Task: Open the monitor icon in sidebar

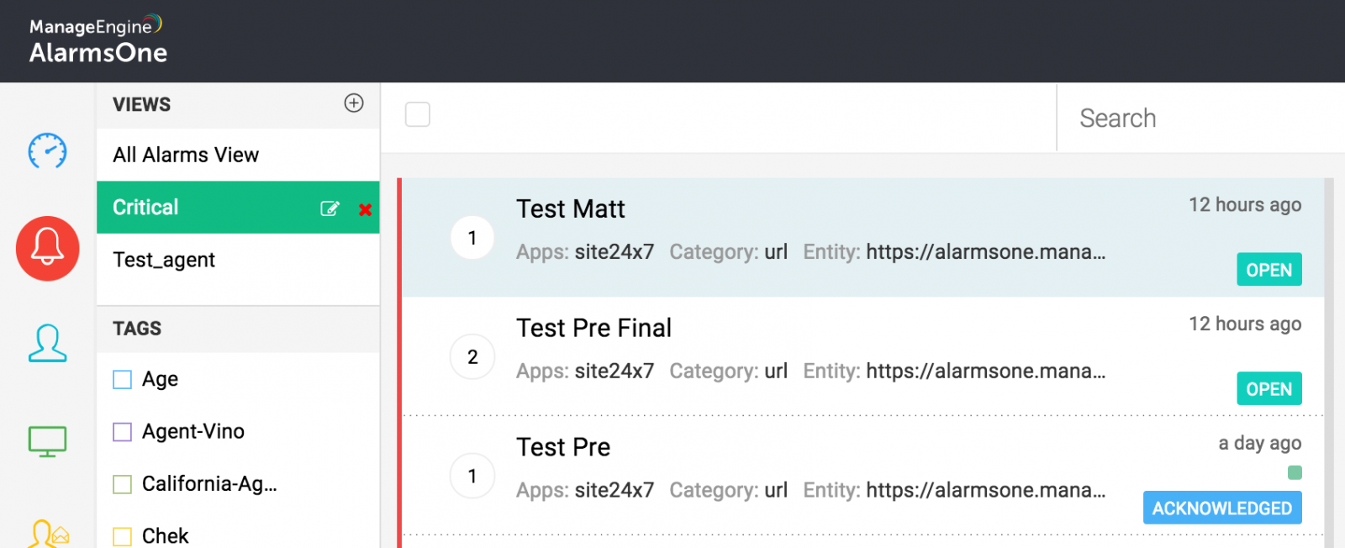Action: coord(47,441)
